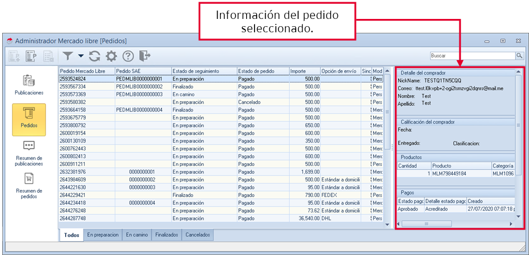Open settings with the gear icon
The width and height of the screenshot is (529, 255).
pyautogui.click(x=111, y=56)
